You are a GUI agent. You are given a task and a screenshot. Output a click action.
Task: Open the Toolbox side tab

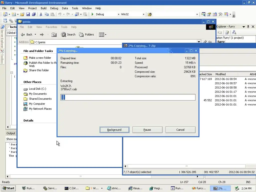[2, 56]
